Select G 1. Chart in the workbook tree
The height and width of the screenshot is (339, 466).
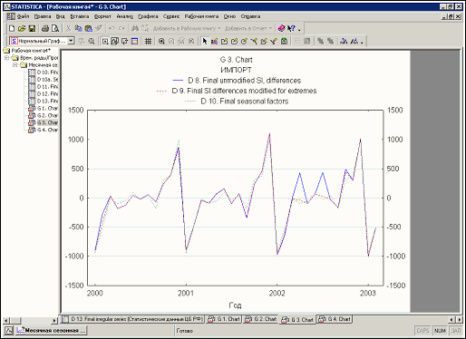(x=44, y=108)
